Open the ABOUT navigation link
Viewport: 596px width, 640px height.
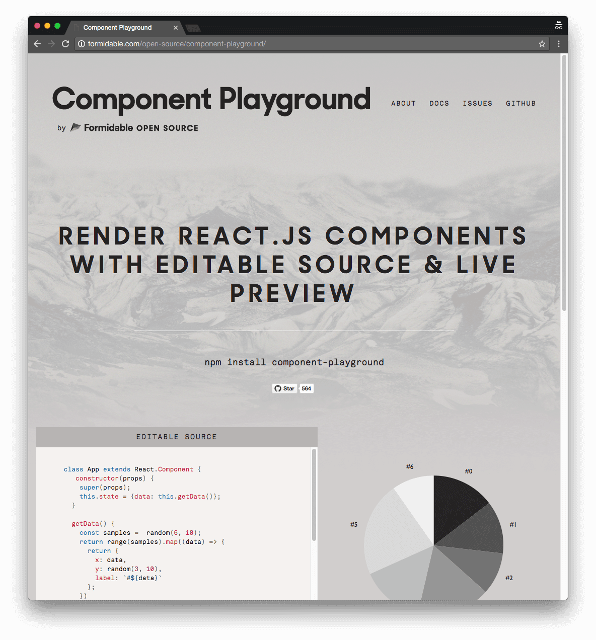pyautogui.click(x=404, y=103)
